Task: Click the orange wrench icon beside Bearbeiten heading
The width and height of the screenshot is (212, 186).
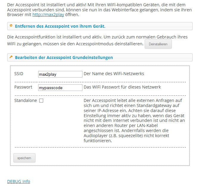Action: pos(11,57)
